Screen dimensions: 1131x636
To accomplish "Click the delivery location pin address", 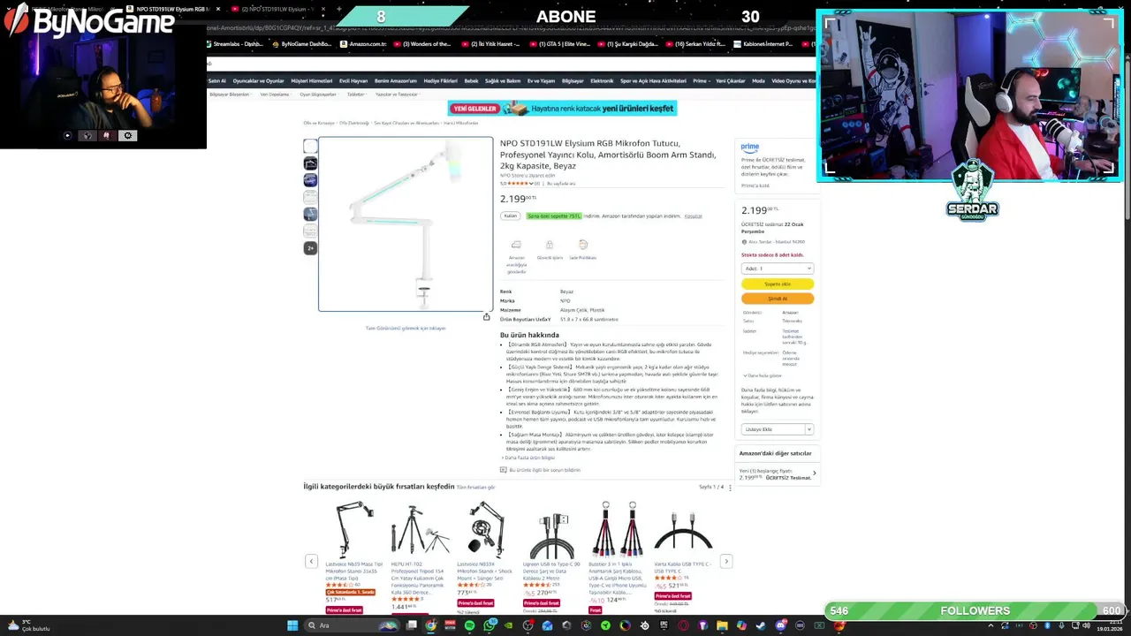I will (773, 241).
